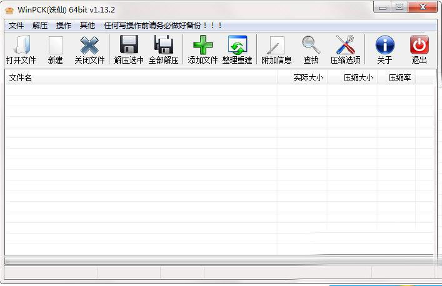The width and height of the screenshot is (442, 286).
Task: Sort by the 文件名 column header
Action: tap(141, 77)
